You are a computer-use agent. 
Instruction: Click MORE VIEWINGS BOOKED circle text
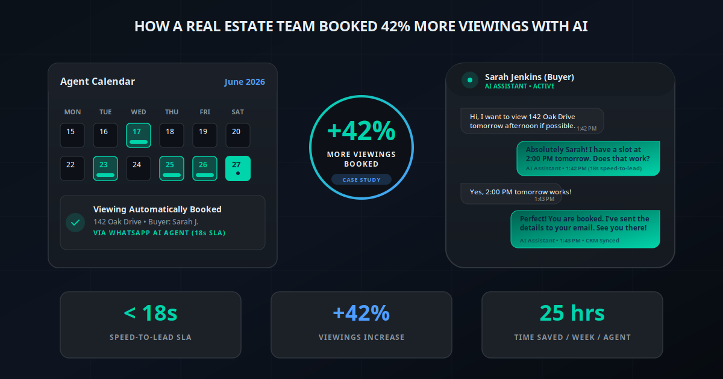tap(361, 159)
